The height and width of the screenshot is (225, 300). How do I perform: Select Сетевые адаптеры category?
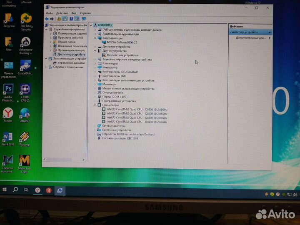(x=114, y=126)
